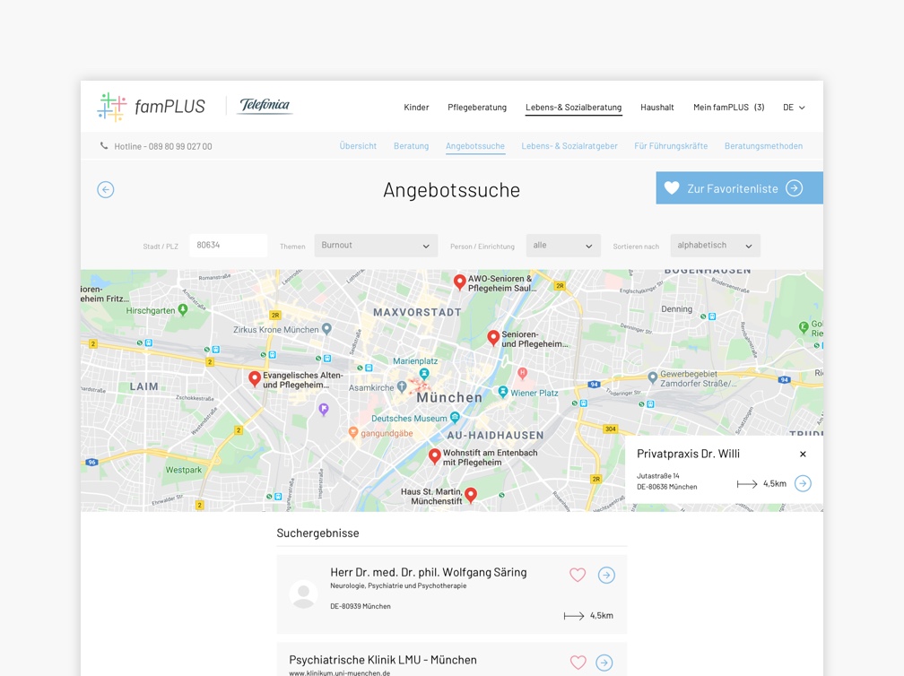The image size is (904, 676).
Task: Click the famPLUS logo
Action: point(152,107)
